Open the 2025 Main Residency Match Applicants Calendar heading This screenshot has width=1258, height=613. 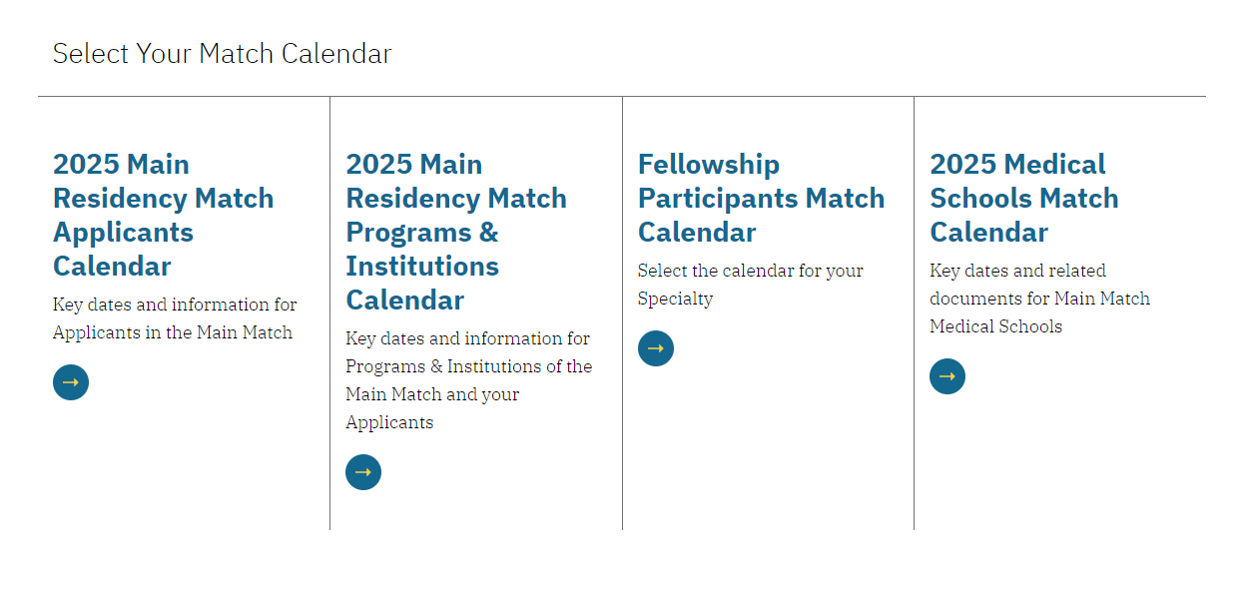coord(164,215)
